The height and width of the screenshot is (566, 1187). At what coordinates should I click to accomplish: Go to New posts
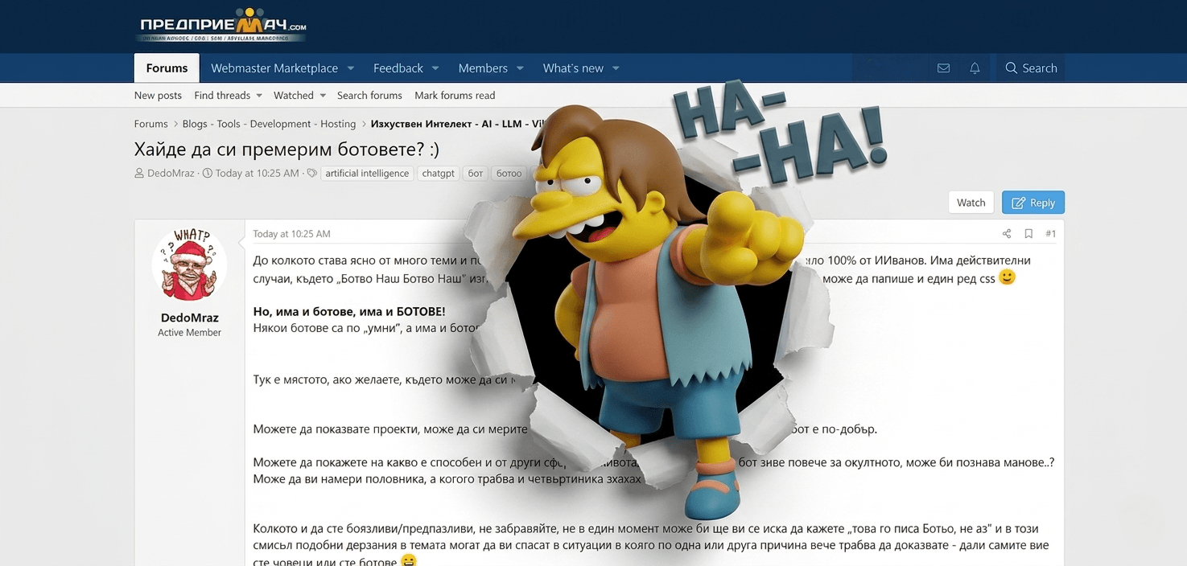tap(158, 95)
